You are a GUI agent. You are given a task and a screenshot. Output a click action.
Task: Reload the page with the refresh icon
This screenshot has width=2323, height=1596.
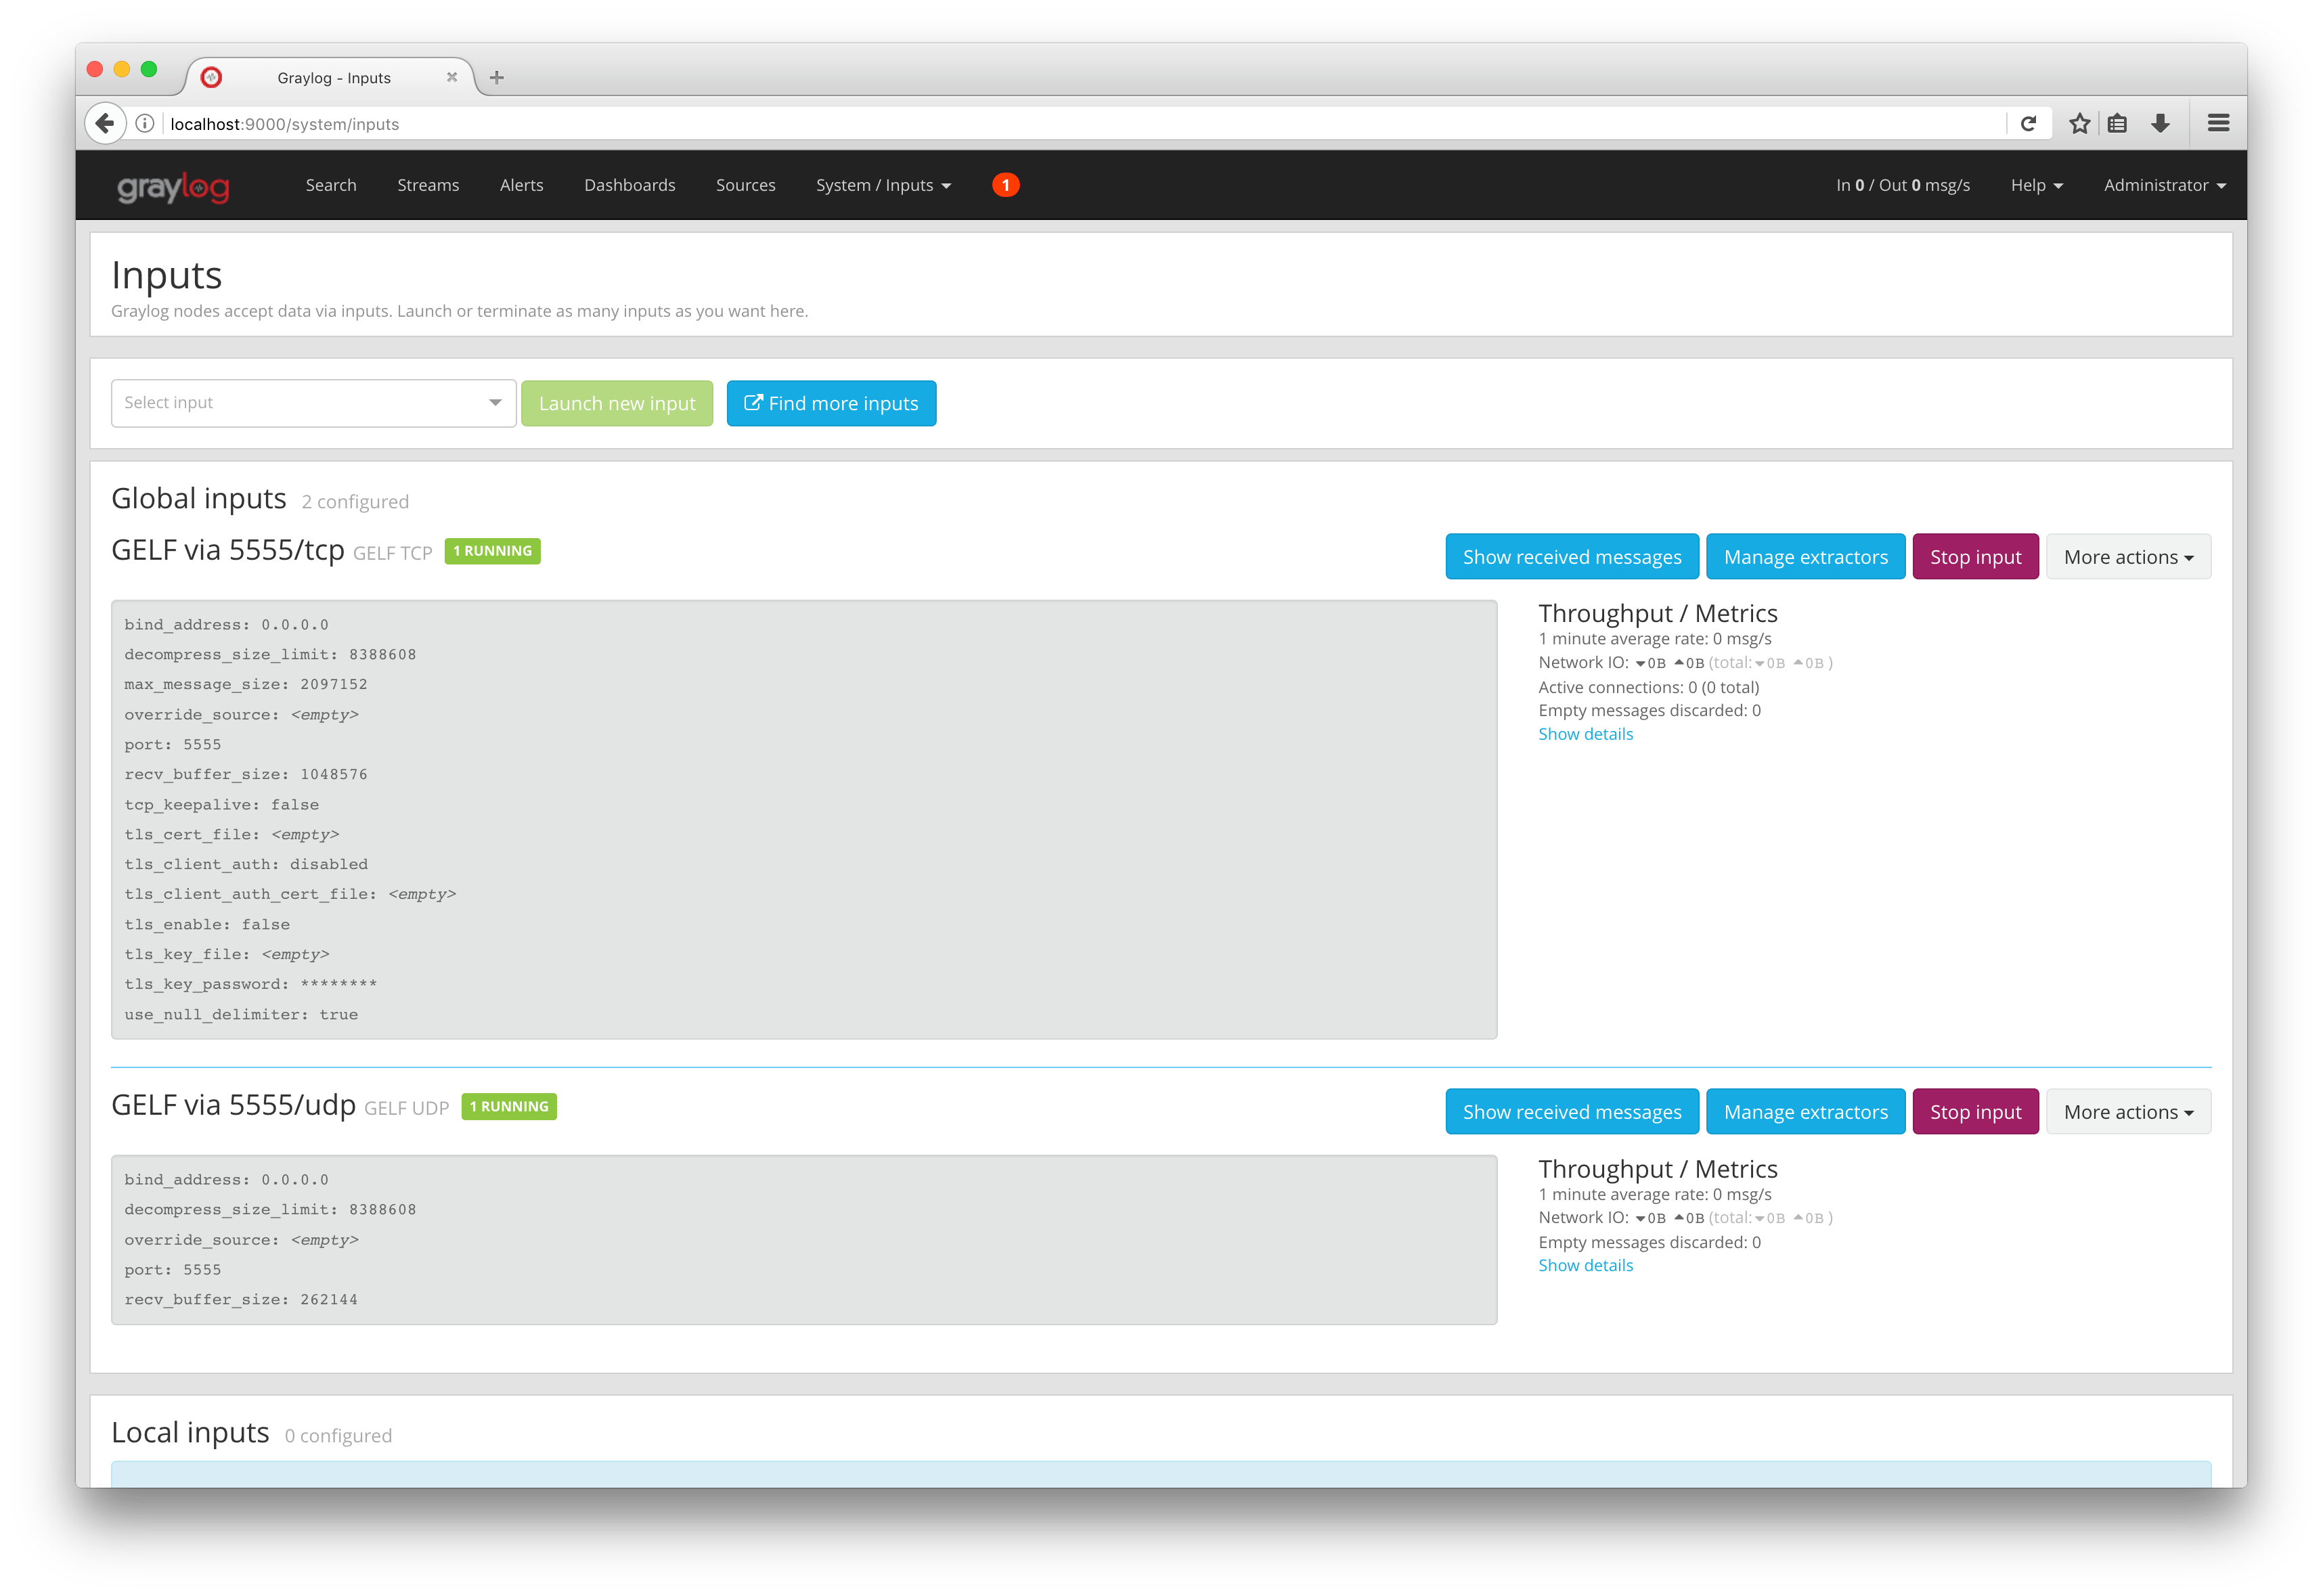2028,124
